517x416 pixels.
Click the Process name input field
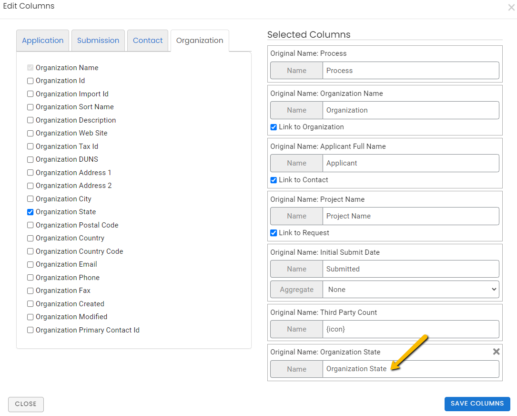411,70
